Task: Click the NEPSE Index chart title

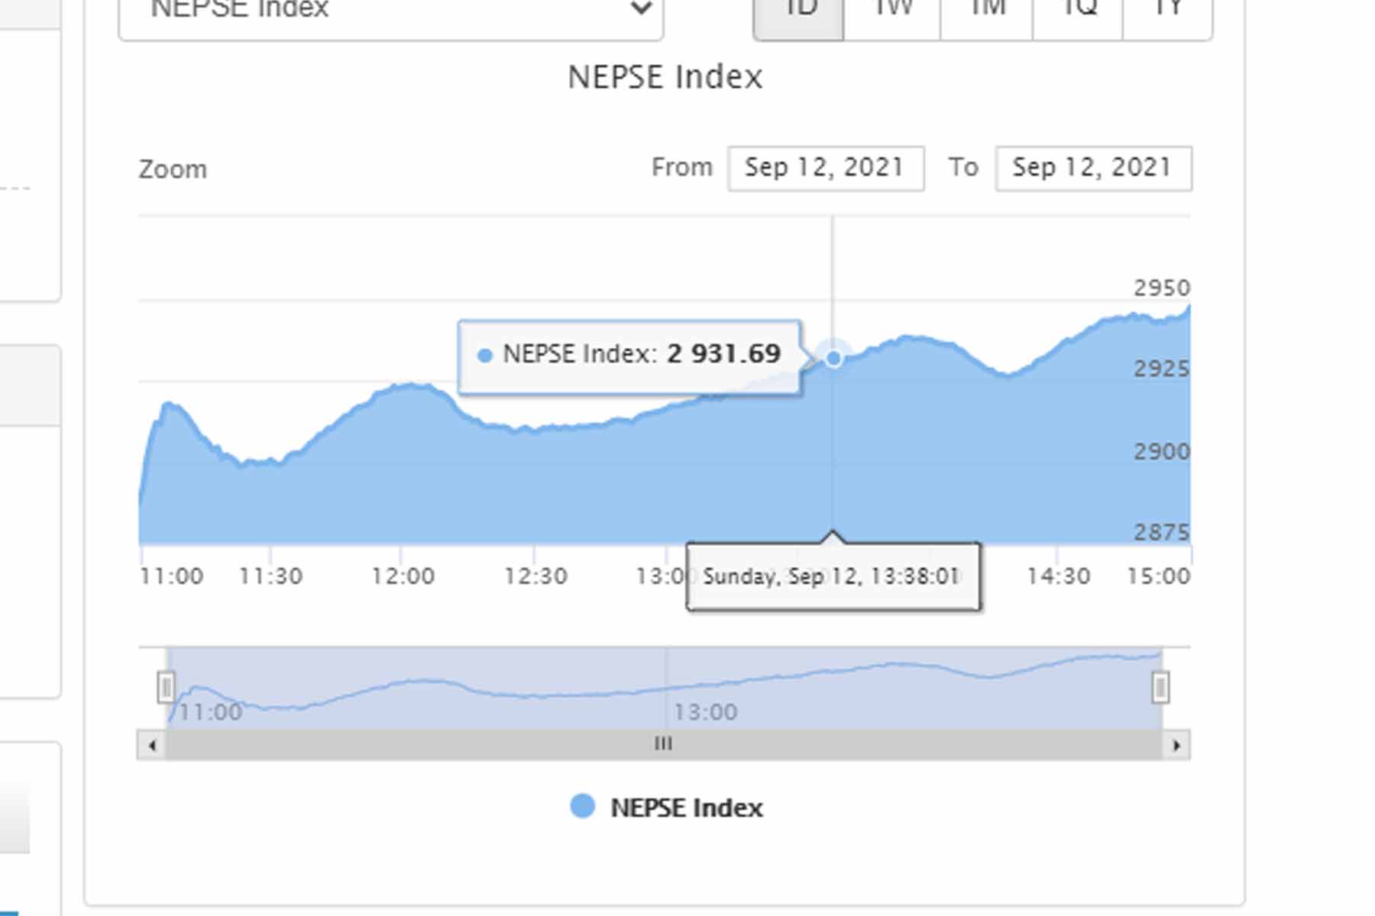Action: pos(665,77)
